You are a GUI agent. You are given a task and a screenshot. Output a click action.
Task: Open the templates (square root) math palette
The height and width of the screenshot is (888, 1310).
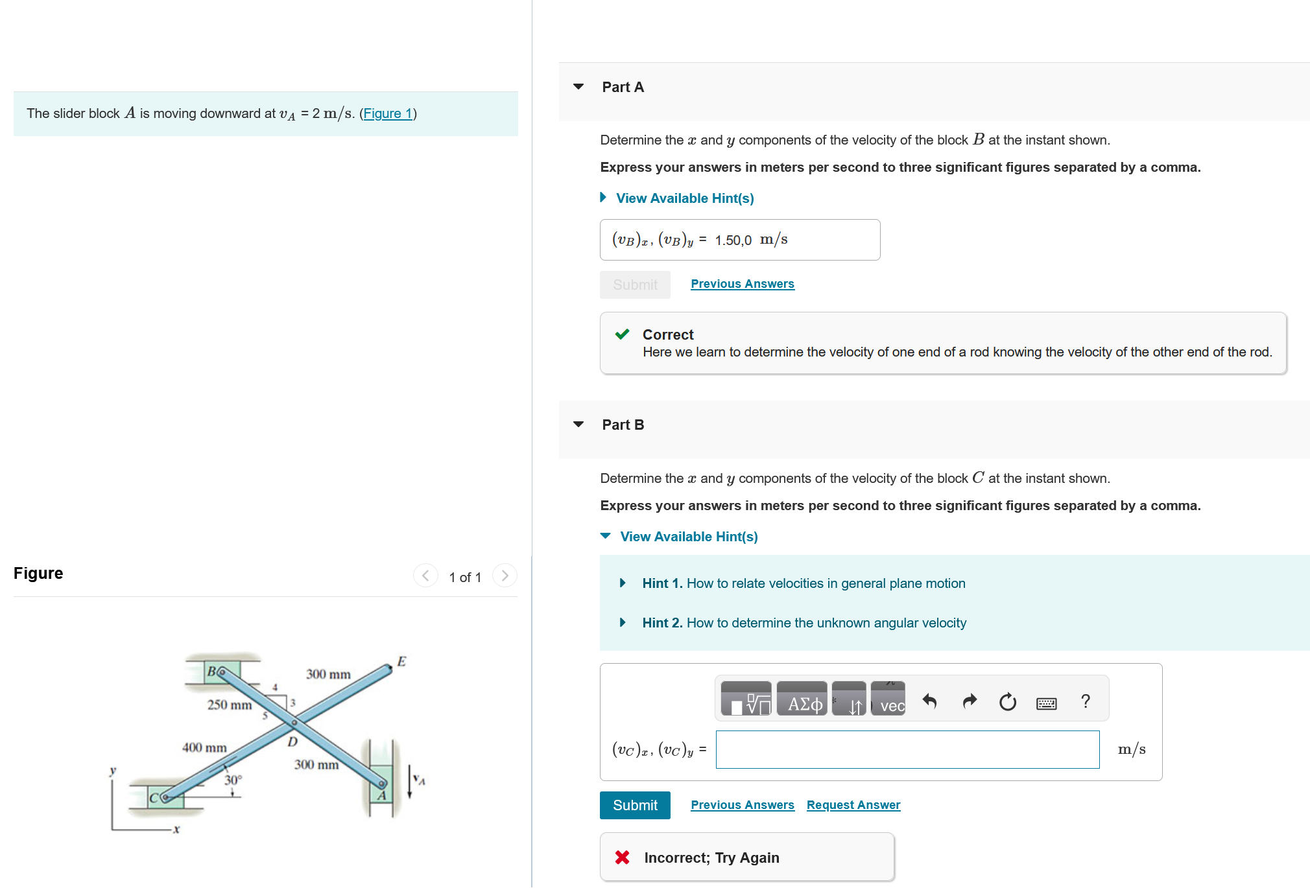[746, 700]
